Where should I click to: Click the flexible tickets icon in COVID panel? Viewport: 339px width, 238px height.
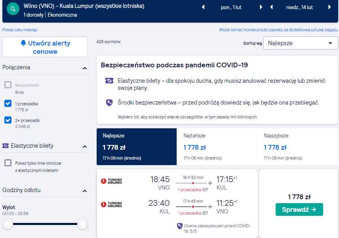(109, 81)
